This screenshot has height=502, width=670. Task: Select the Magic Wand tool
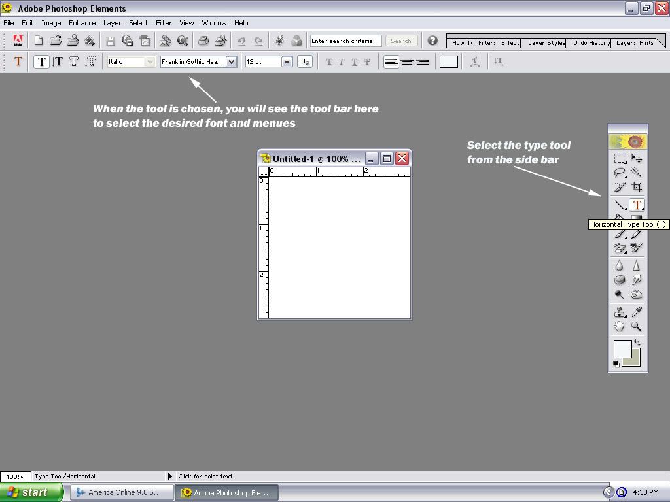point(636,173)
